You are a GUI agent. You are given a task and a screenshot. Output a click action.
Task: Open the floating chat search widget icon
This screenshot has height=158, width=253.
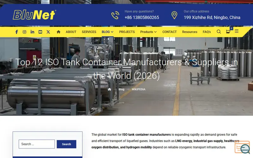pos(243,147)
